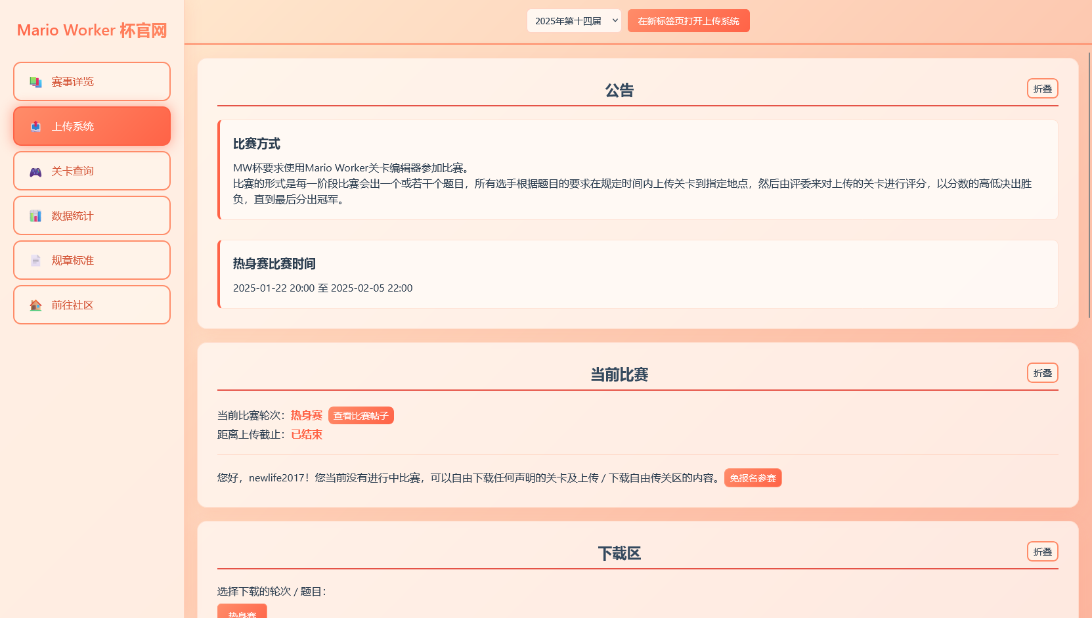Click the 下载区 section heading
This screenshot has width=1092, height=618.
[x=619, y=554]
